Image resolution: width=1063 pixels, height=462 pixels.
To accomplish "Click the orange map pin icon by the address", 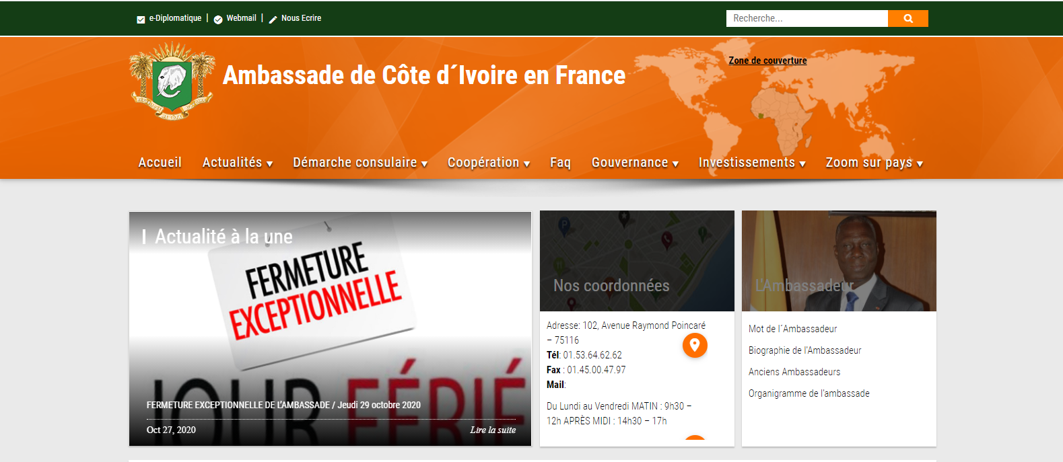I will [695, 345].
